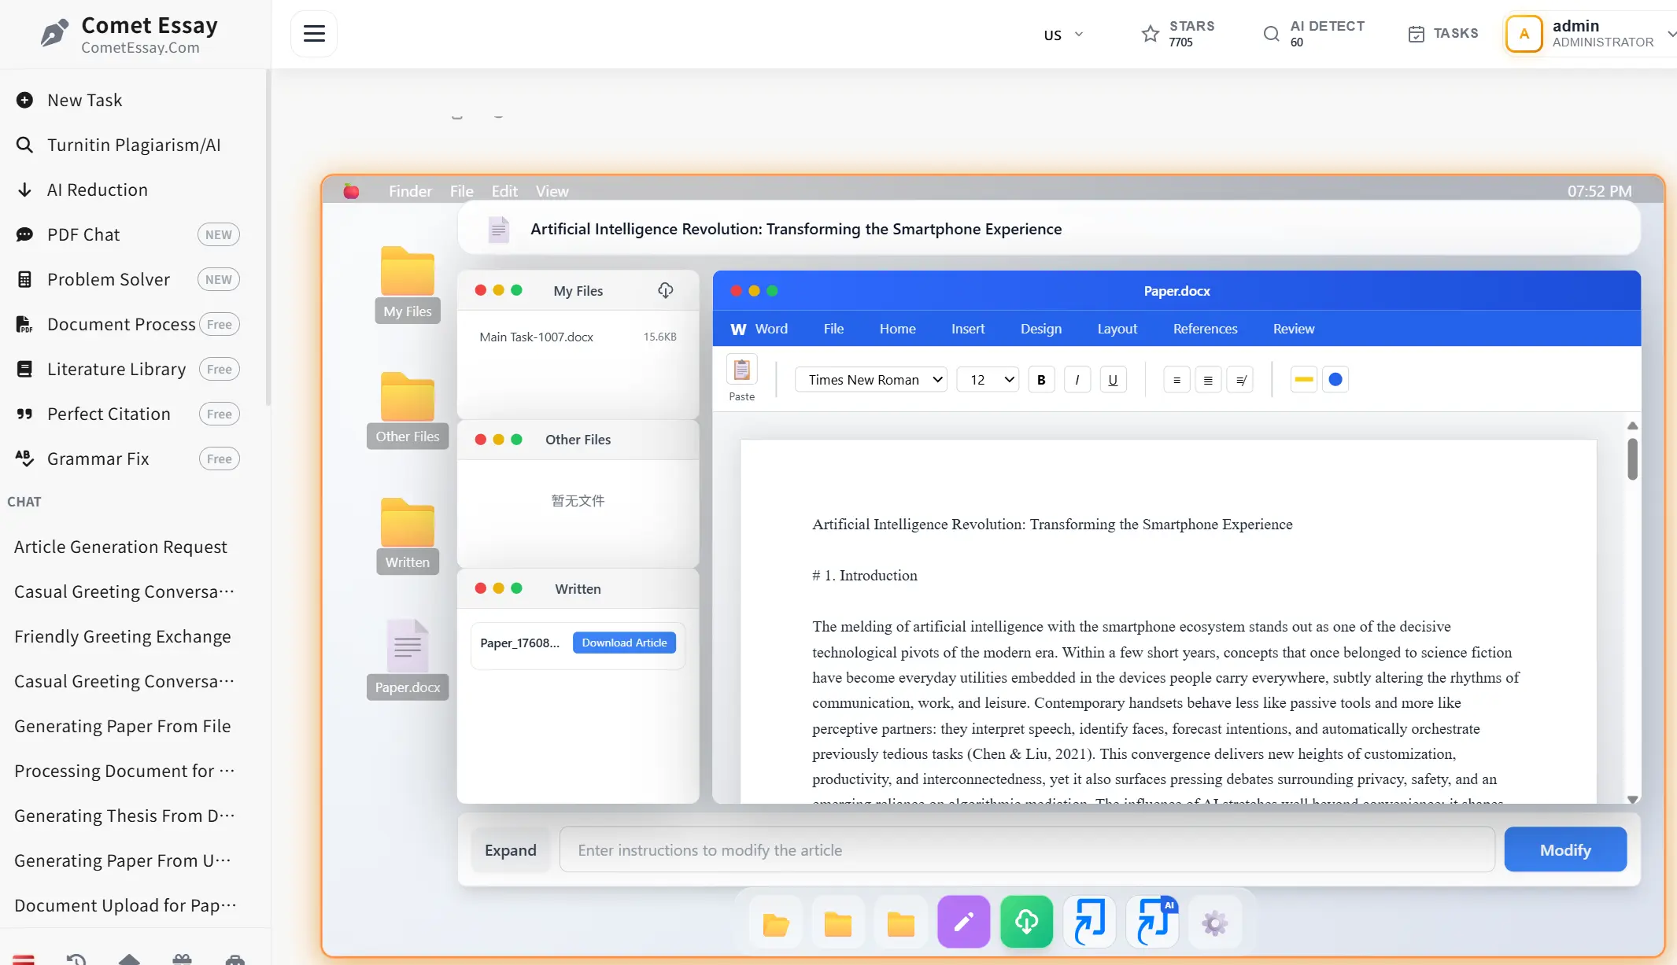This screenshot has width=1677, height=965.
Task: Click the AI Detect magnifier icon
Action: click(x=1271, y=33)
